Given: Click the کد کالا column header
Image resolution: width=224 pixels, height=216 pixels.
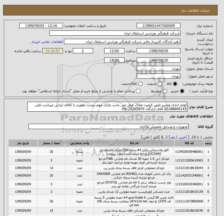Looking at the screenshot, I should pyautogui.click(x=189, y=143).
